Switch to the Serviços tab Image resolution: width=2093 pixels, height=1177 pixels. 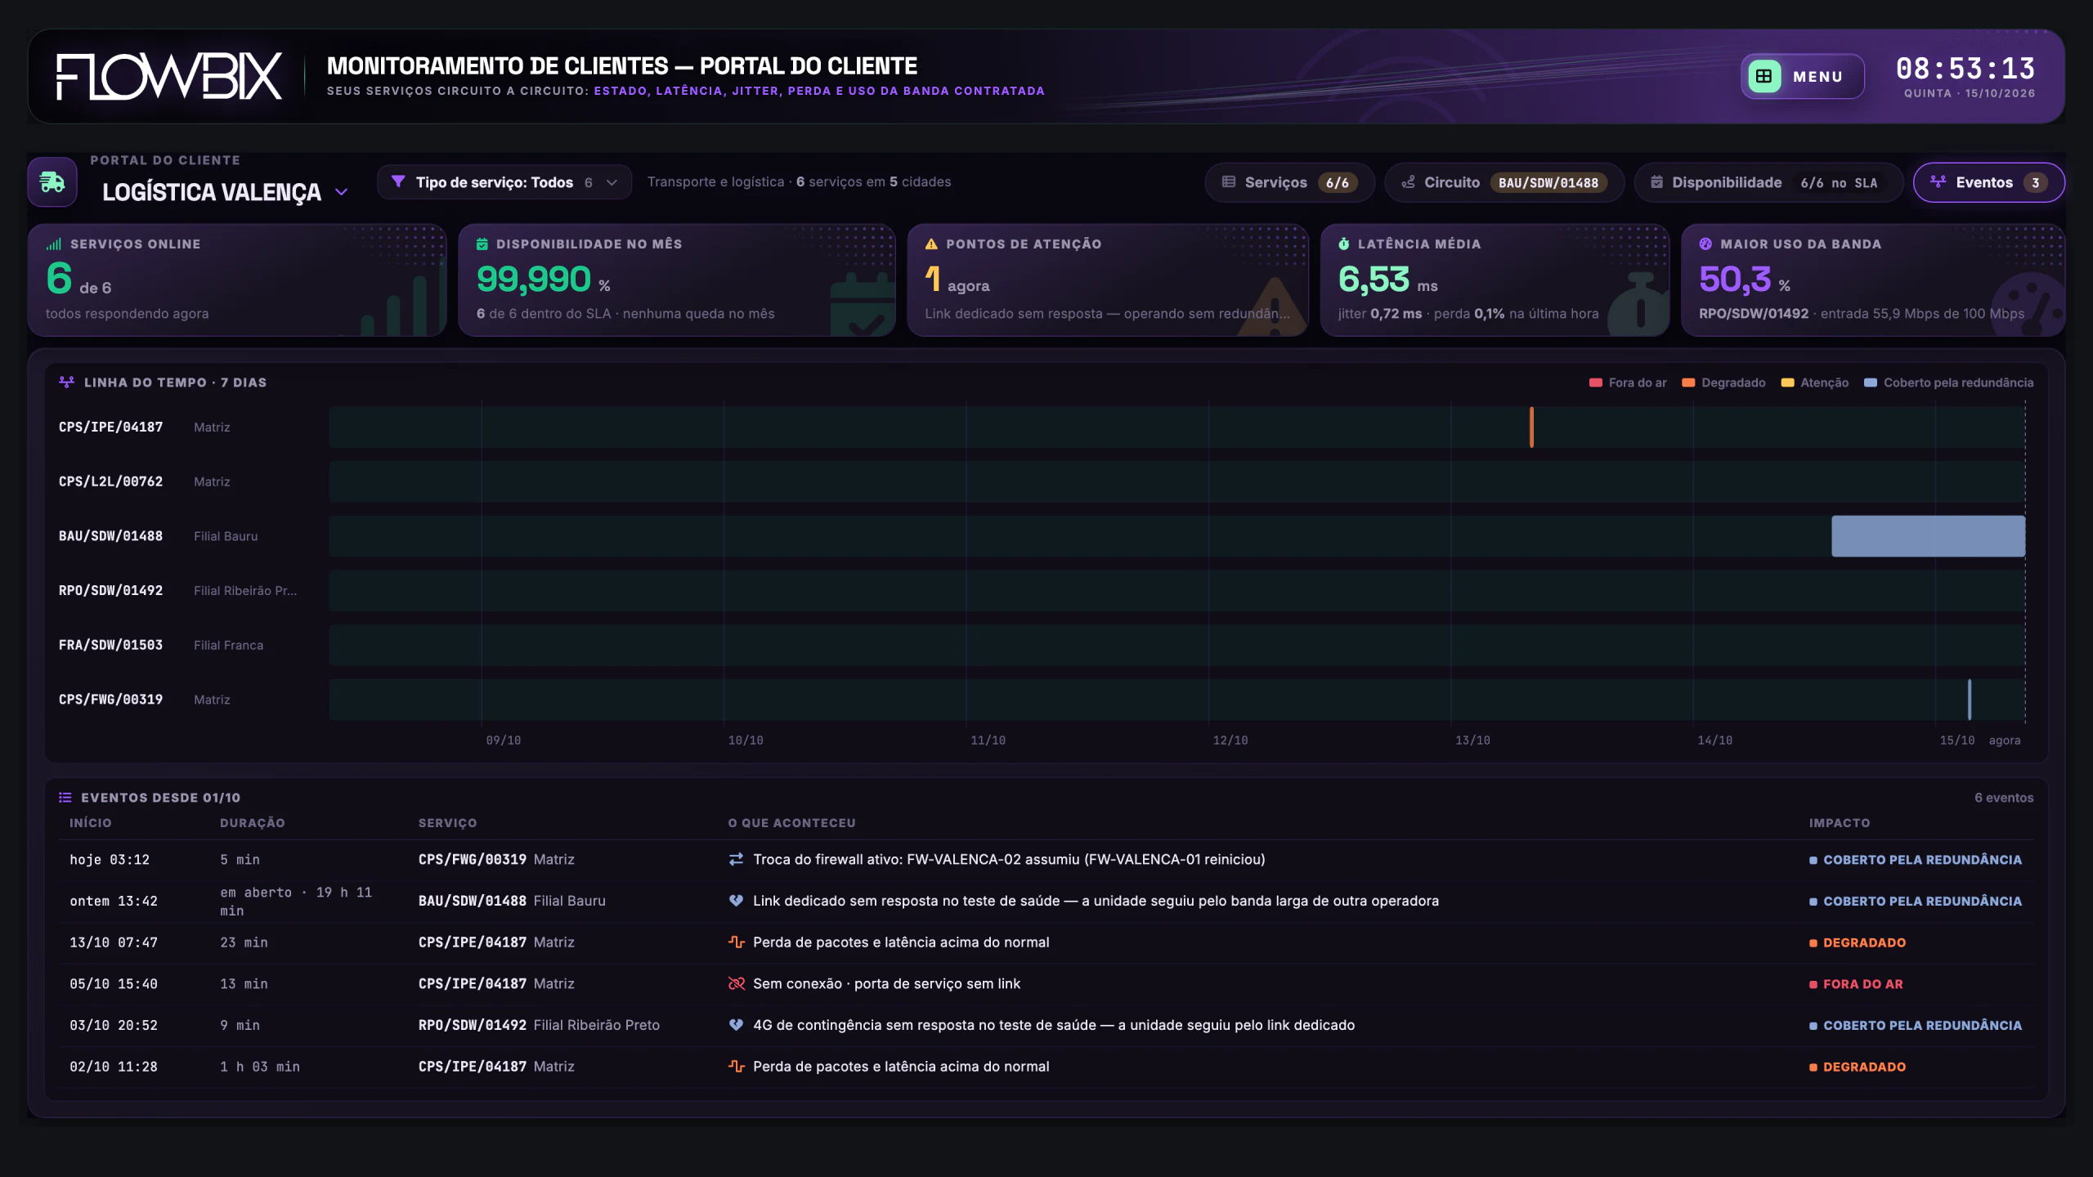pos(1289,182)
